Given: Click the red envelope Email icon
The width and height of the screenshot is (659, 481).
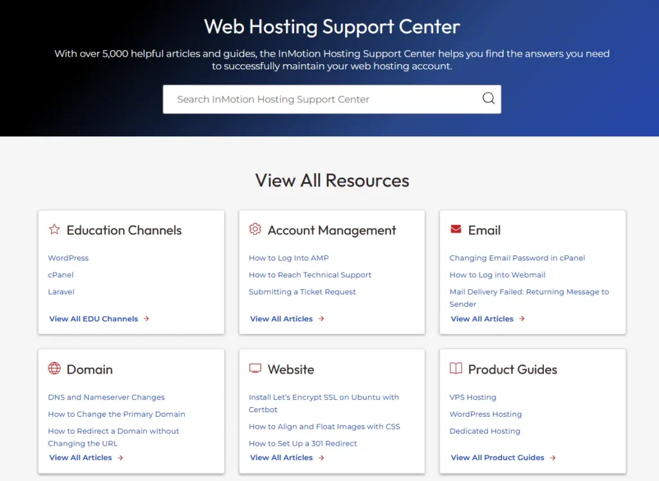Looking at the screenshot, I should [x=456, y=230].
